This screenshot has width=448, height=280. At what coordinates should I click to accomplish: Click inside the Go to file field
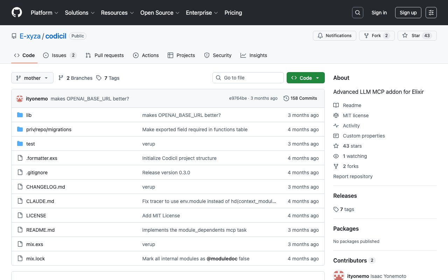(x=248, y=78)
